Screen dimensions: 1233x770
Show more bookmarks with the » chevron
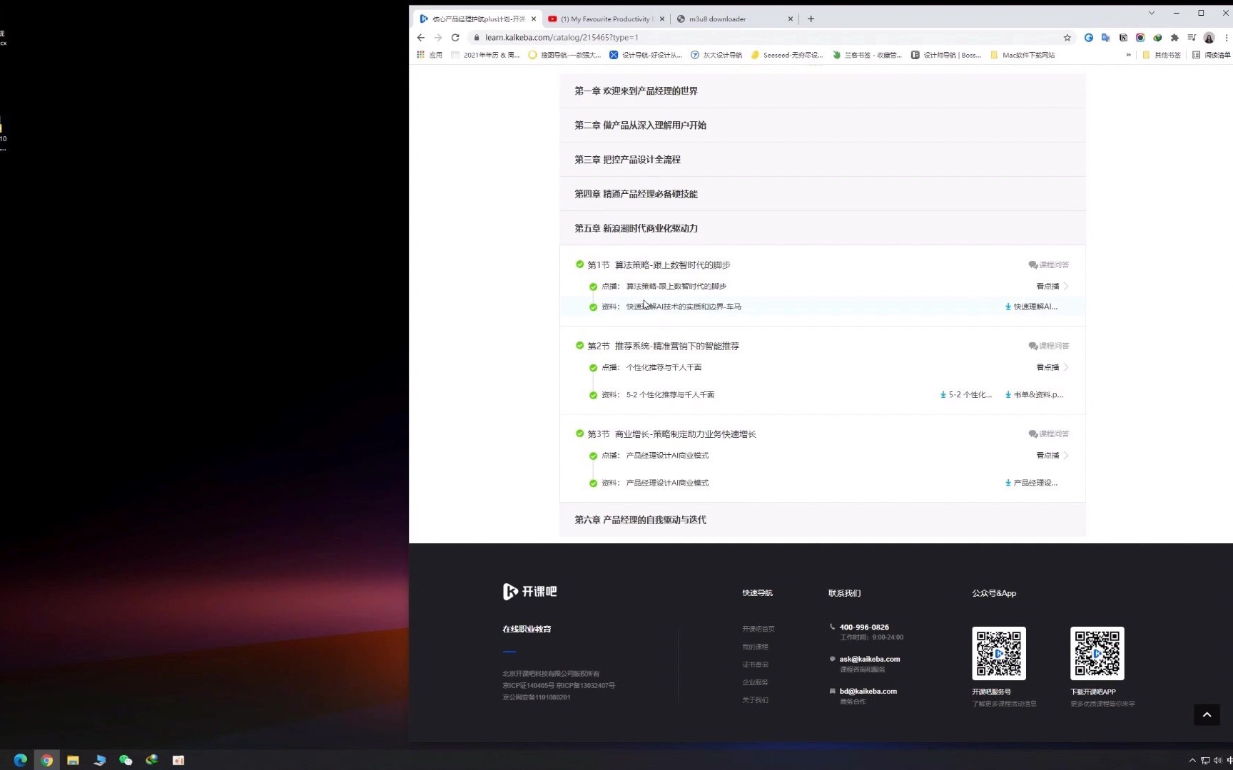1128,55
